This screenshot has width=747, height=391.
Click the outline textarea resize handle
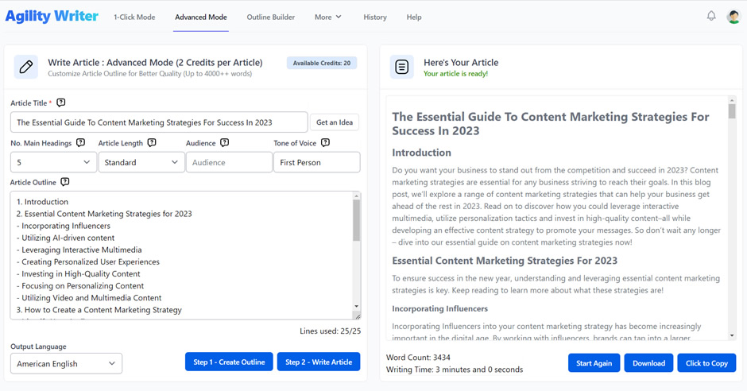coord(358,316)
